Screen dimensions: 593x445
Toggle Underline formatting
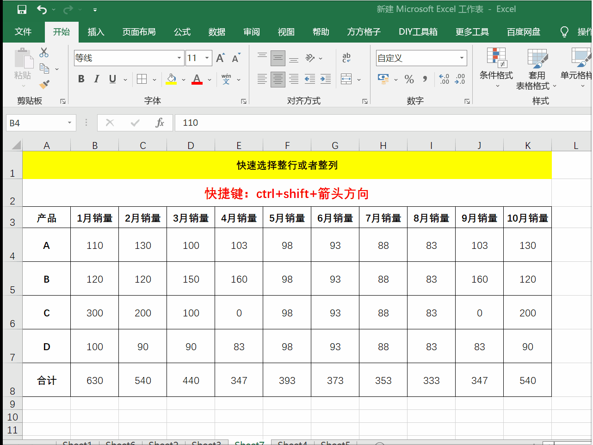pyautogui.click(x=112, y=79)
